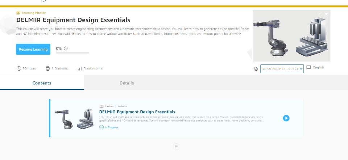Open the 3DEXPERIENCE R2017x version dropdown
The width and height of the screenshot is (348, 160).
[x=282, y=69]
